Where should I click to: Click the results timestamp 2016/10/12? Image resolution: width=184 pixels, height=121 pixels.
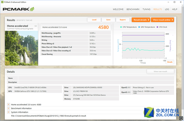click(x=24, y=20)
